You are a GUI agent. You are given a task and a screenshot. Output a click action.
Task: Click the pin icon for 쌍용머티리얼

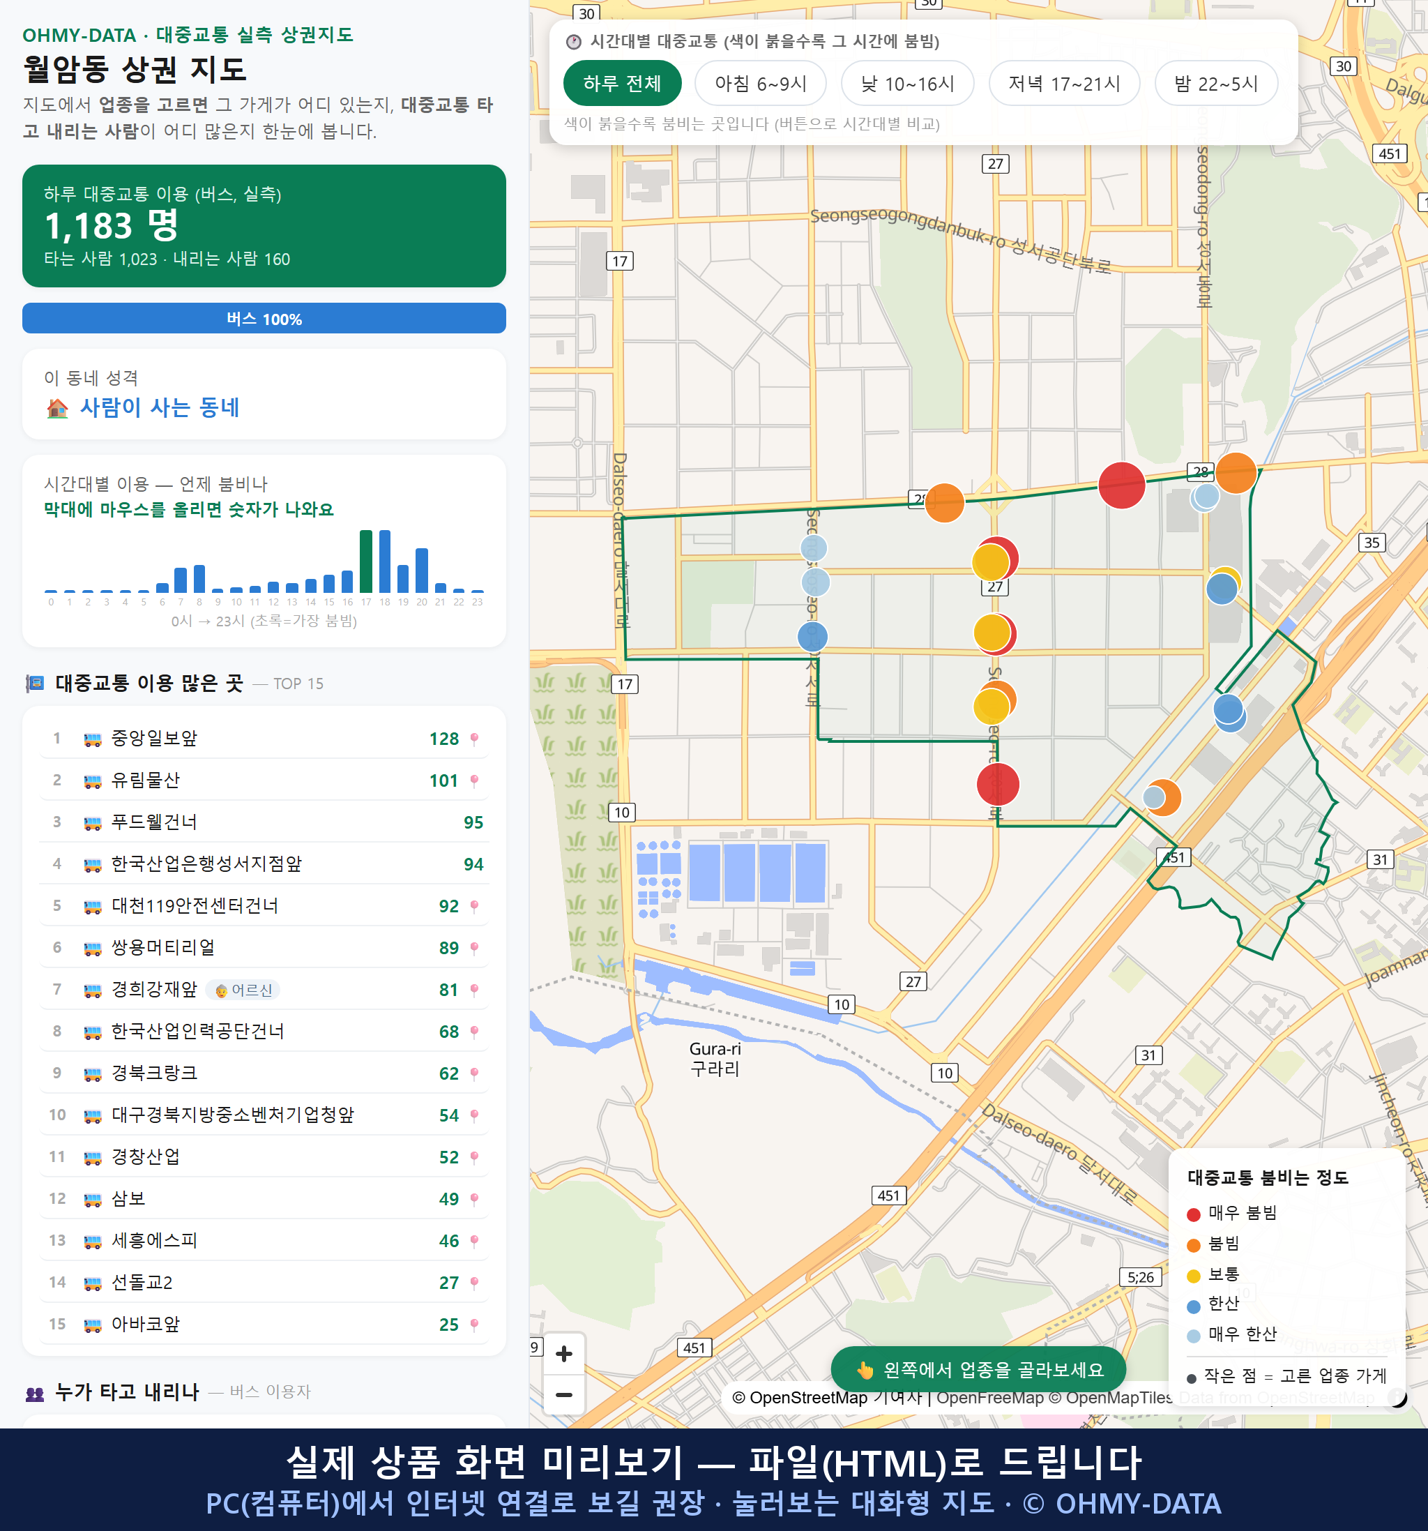(474, 947)
